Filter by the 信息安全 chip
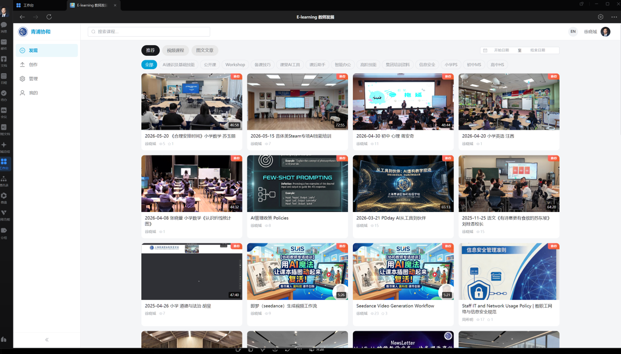 [427, 65]
